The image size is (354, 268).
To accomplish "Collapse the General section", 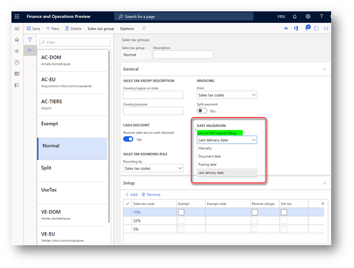I will click(325, 69).
